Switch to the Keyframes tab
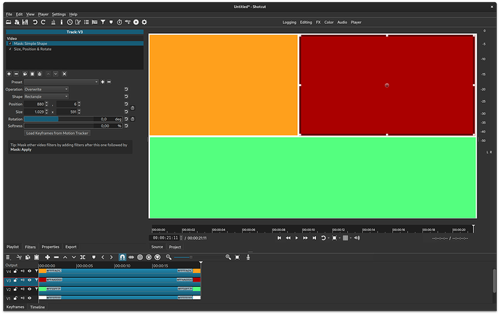This screenshot has height=315, width=500. coord(14,307)
